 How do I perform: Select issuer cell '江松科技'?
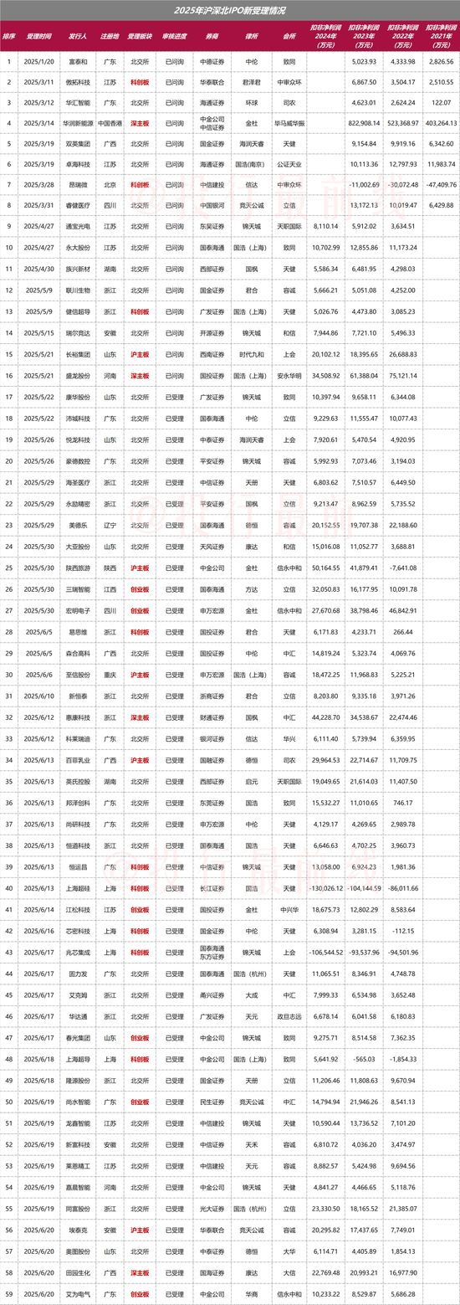pyautogui.click(x=78, y=909)
